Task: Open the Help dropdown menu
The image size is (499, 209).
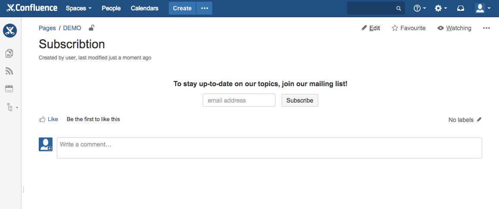Action: 419,8
